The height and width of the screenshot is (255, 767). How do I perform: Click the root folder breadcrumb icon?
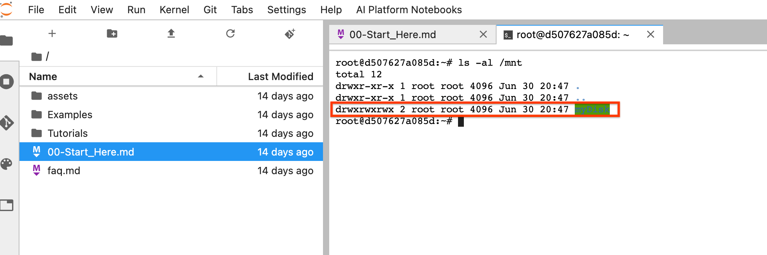click(37, 57)
